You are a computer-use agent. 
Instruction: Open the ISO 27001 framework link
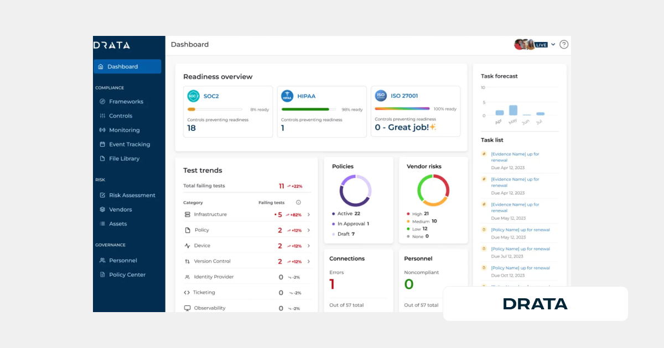click(x=404, y=96)
